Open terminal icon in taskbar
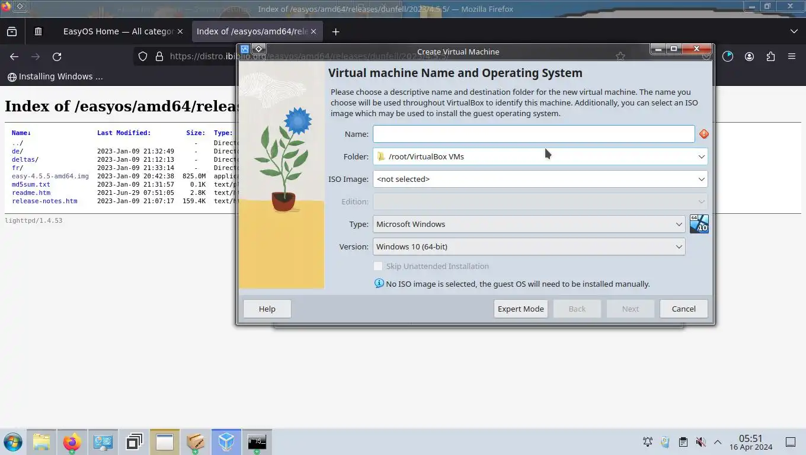806x455 pixels. [257, 442]
